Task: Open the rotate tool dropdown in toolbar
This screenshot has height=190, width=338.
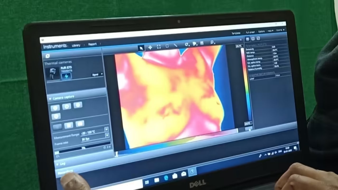Action: pos(187,44)
